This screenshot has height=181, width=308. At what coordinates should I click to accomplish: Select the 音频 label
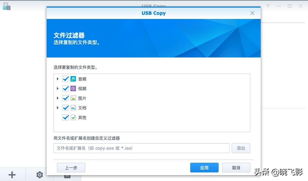click(x=82, y=79)
